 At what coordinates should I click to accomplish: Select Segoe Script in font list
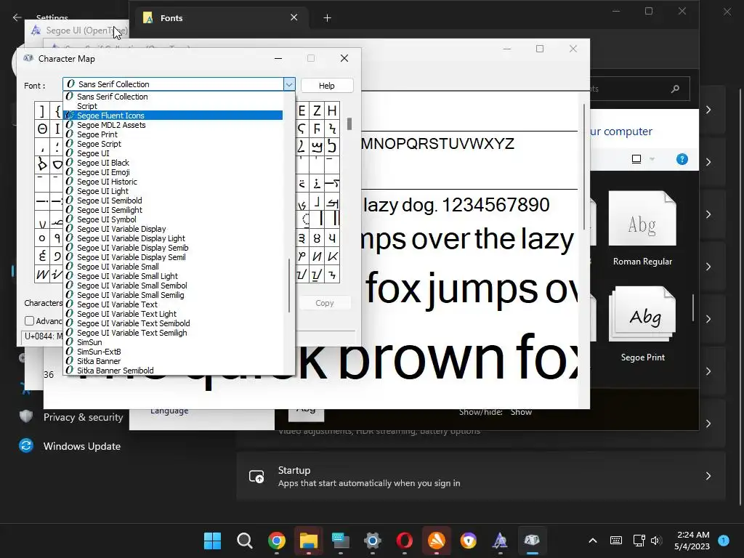(173, 144)
